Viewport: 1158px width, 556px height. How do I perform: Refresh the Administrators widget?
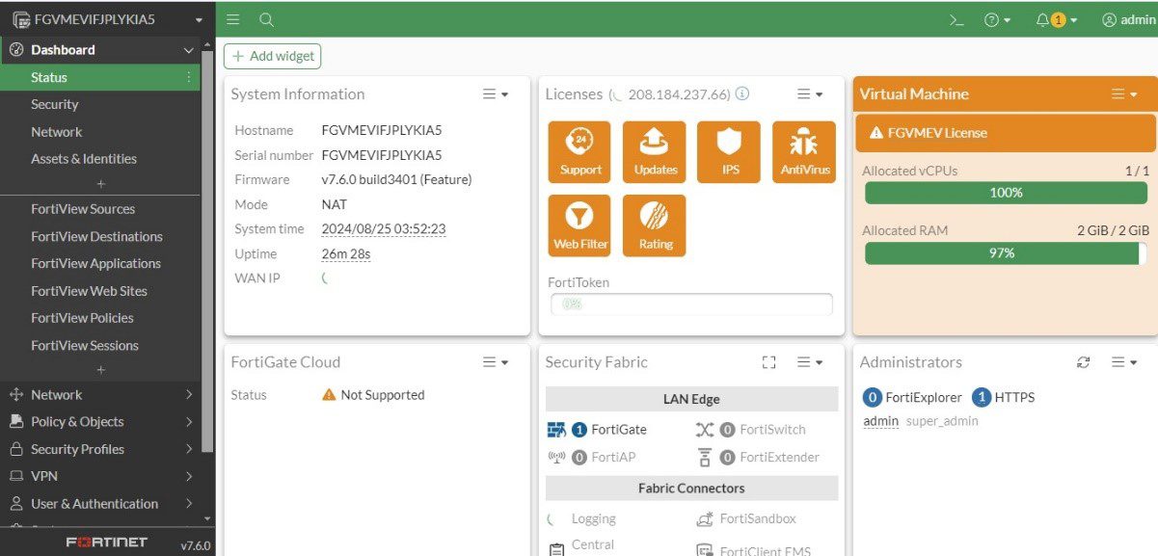pyautogui.click(x=1084, y=362)
